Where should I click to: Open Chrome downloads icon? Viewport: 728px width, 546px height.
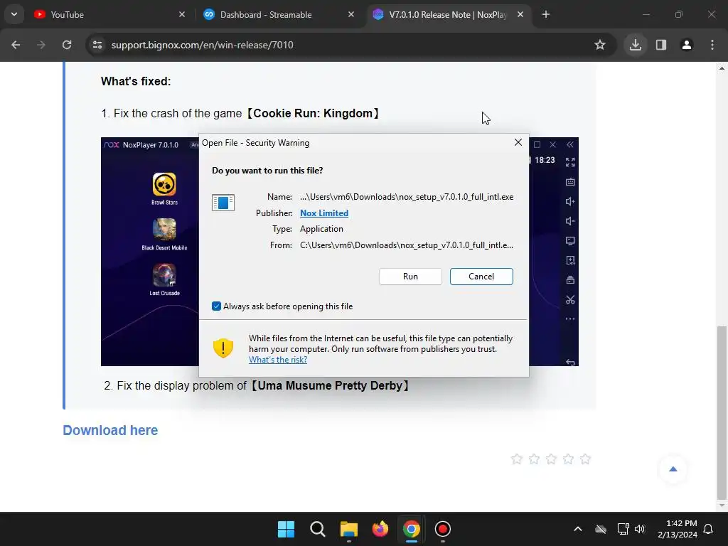tap(636, 45)
